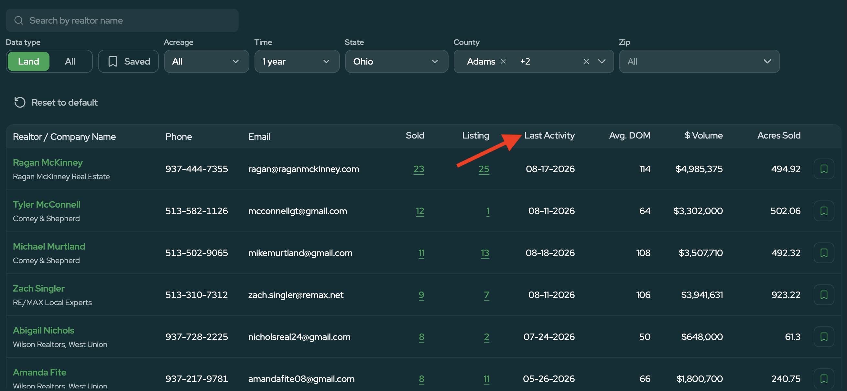Sort by $ Volume column header

(x=704, y=136)
